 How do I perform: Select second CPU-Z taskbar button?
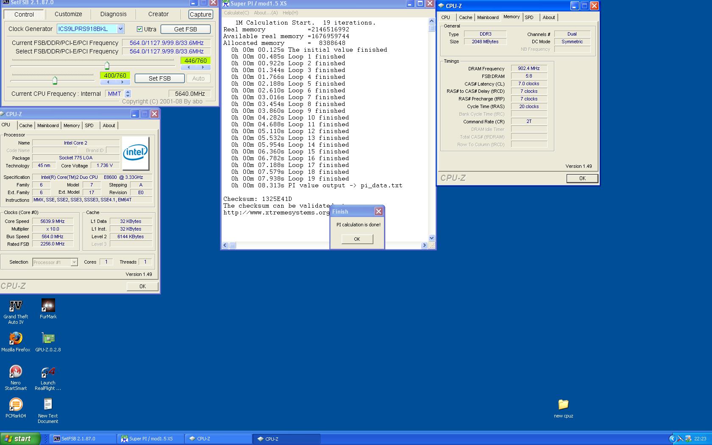coord(286,439)
